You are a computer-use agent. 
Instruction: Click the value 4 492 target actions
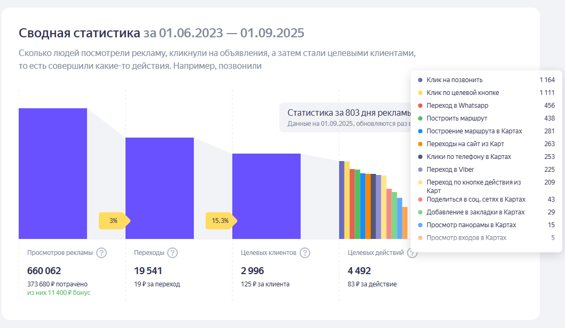click(x=359, y=271)
